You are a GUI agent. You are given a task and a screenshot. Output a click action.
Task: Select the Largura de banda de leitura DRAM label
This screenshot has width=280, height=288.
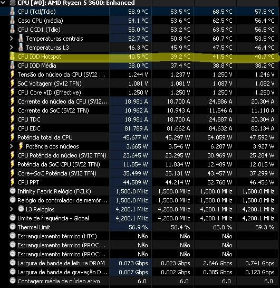pyautogui.click(x=61, y=263)
